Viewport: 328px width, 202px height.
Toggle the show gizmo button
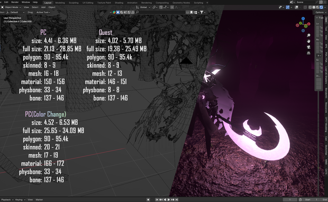point(288,7)
